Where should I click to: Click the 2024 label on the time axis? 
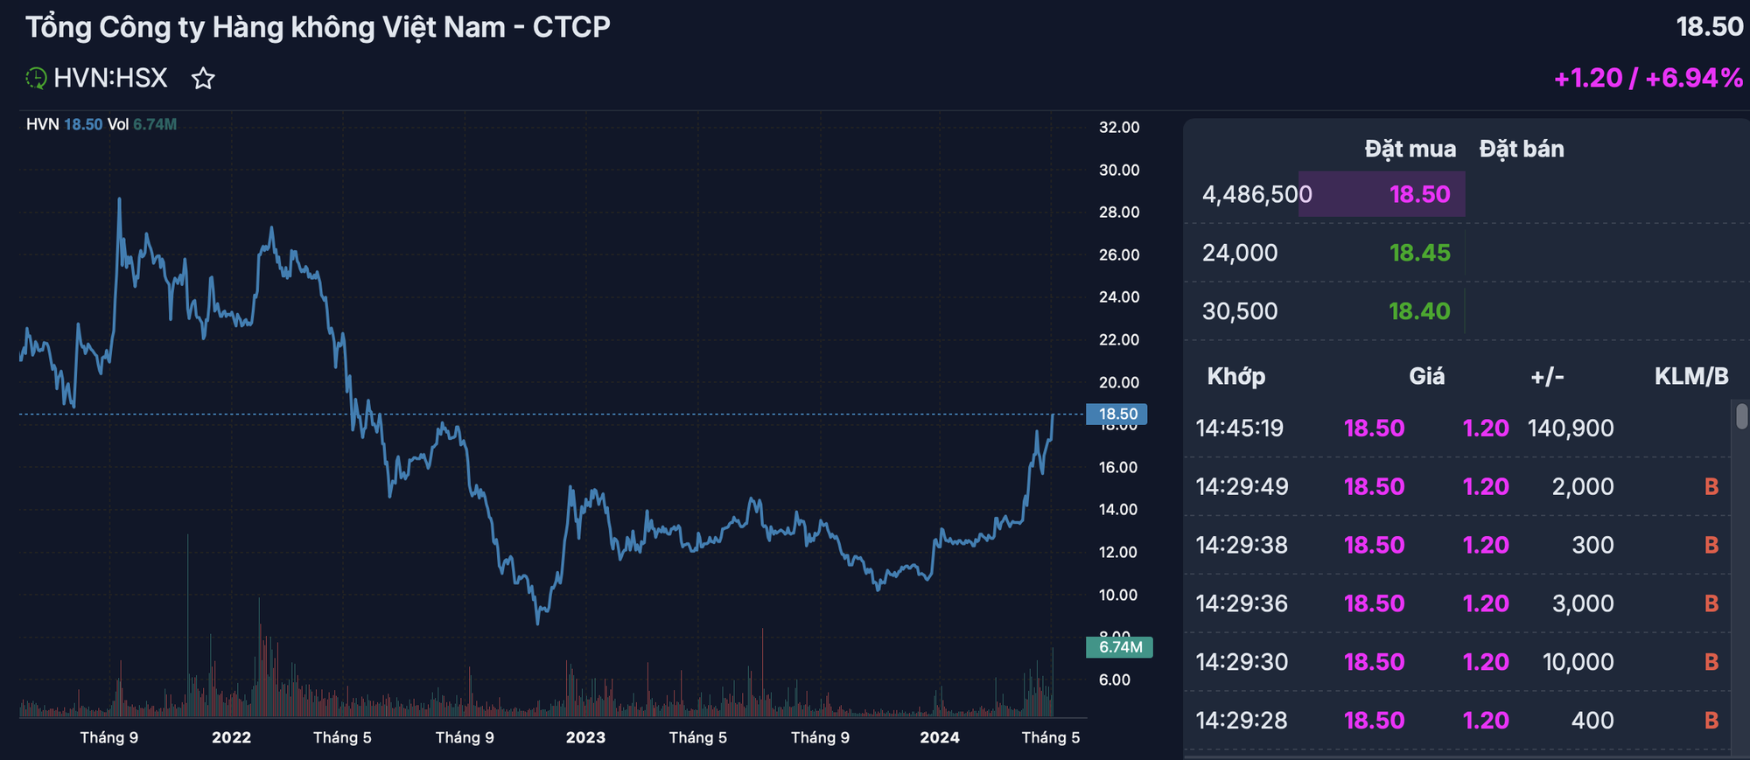pos(940,737)
